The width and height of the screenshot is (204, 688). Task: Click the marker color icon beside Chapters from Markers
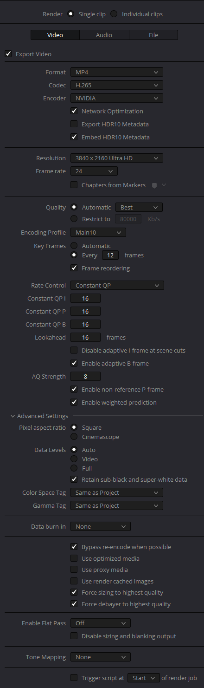click(155, 185)
